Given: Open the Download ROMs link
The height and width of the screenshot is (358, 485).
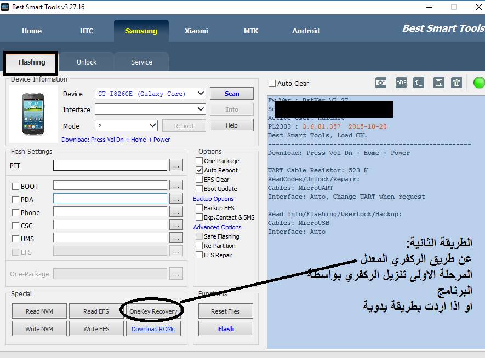Looking at the screenshot, I should pyautogui.click(x=153, y=329).
